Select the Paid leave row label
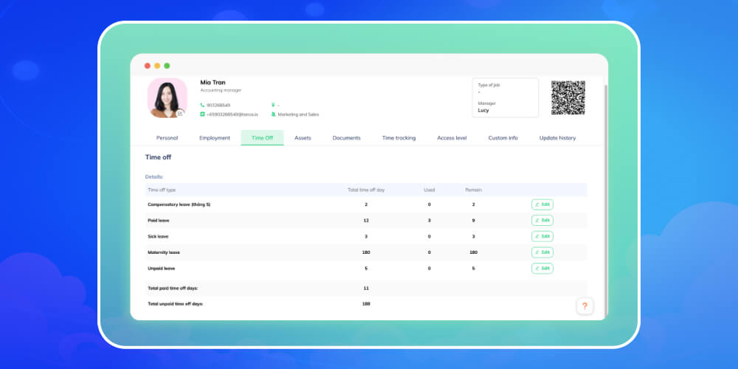Viewport: 738px width, 369px height. coord(159,220)
